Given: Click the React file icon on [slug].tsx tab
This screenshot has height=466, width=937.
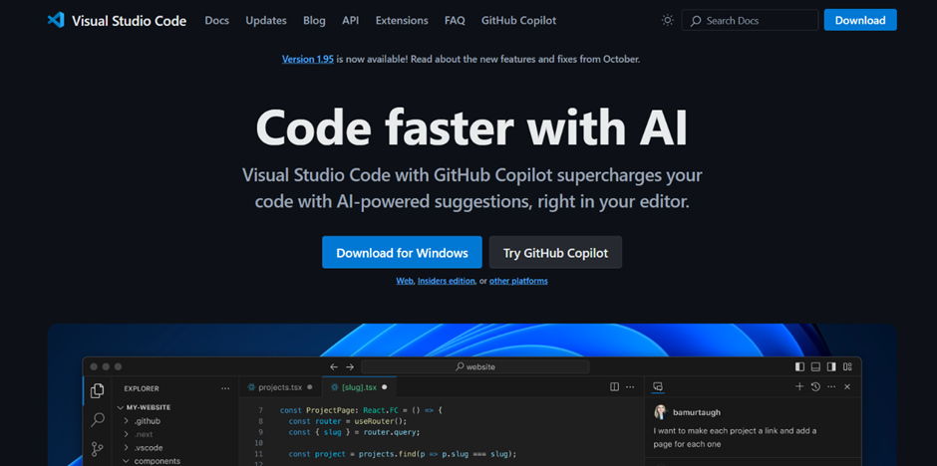Looking at the screenshot, I should 335,387.
